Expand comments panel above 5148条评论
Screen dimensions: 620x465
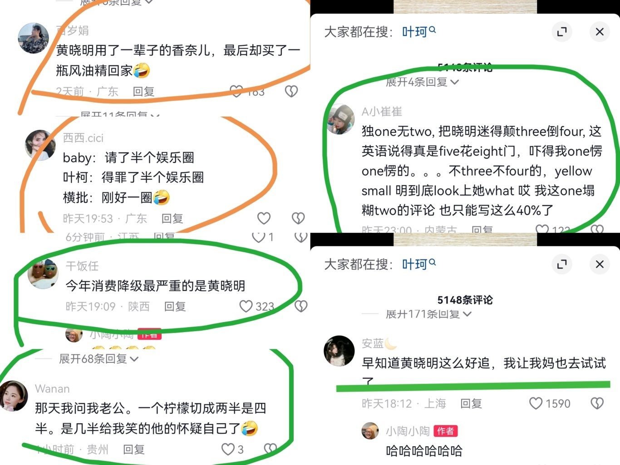pyautogui.click(x=562, y=264)
